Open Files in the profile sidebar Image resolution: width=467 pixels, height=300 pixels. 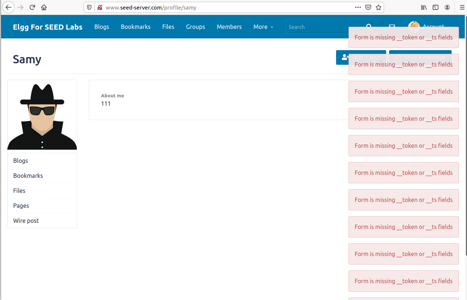42,191
